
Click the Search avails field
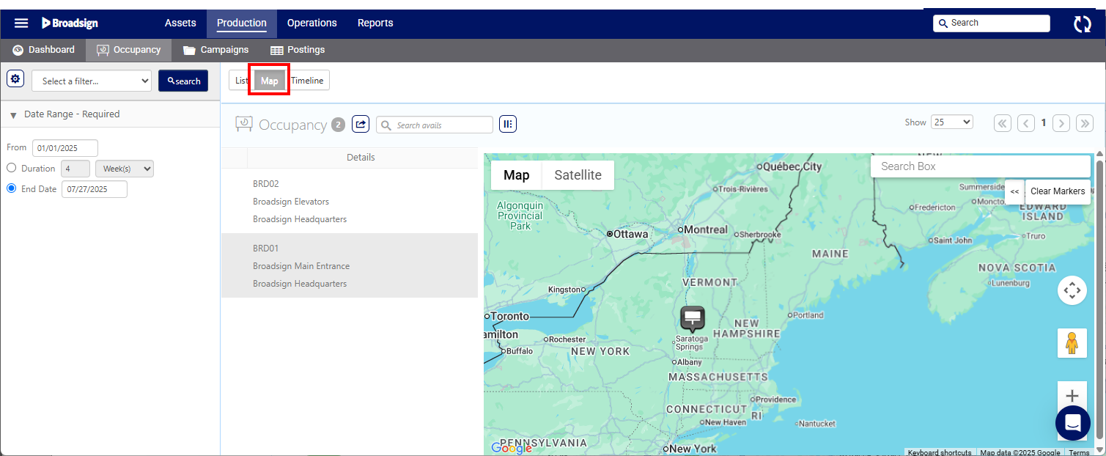435,125
